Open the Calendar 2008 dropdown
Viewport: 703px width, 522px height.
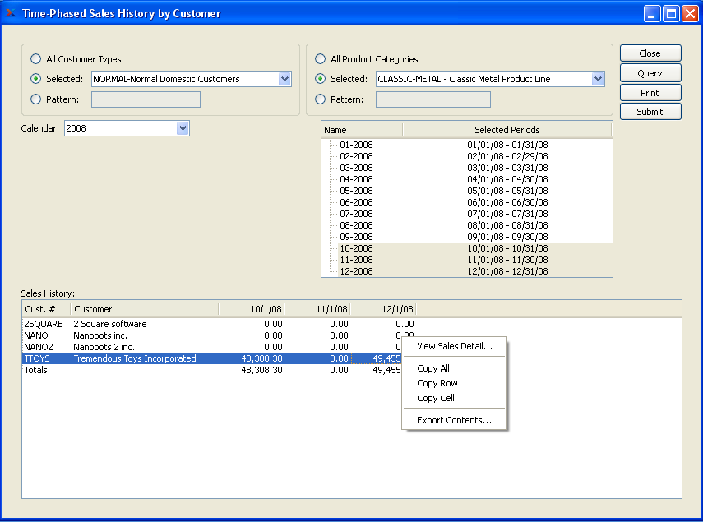pyautogui.click(x=183, y=128)
